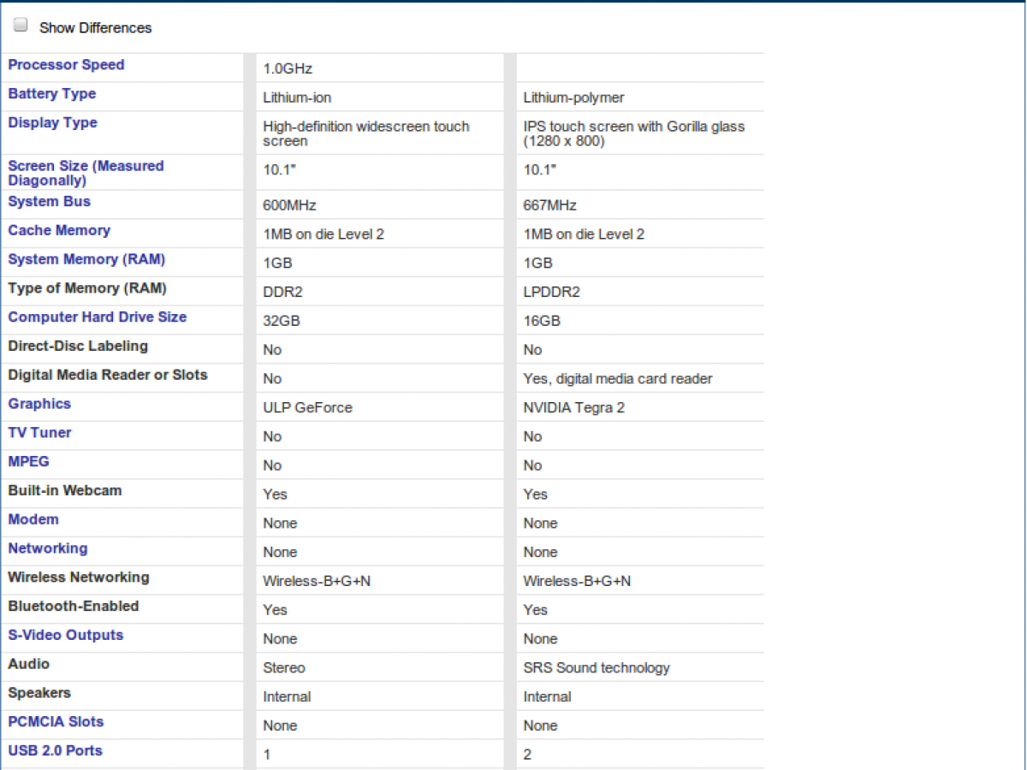The width and height of the screenshot is (1027, 770).
Task: Open the Cache Memory link
Action: point(59,231)
